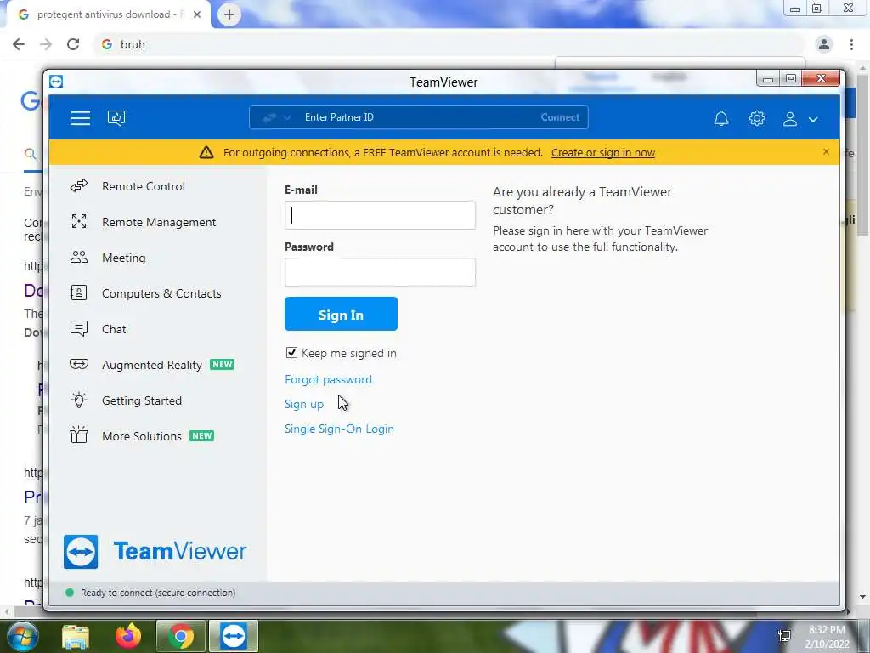Open Single Sign-On Login link
The image size is (870, 653).
tap(339, 429)
